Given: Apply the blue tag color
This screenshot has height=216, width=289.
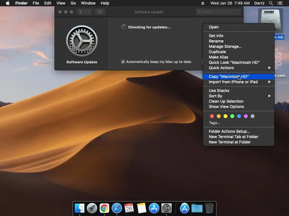Looking at the screenshot, I should 239,116.
